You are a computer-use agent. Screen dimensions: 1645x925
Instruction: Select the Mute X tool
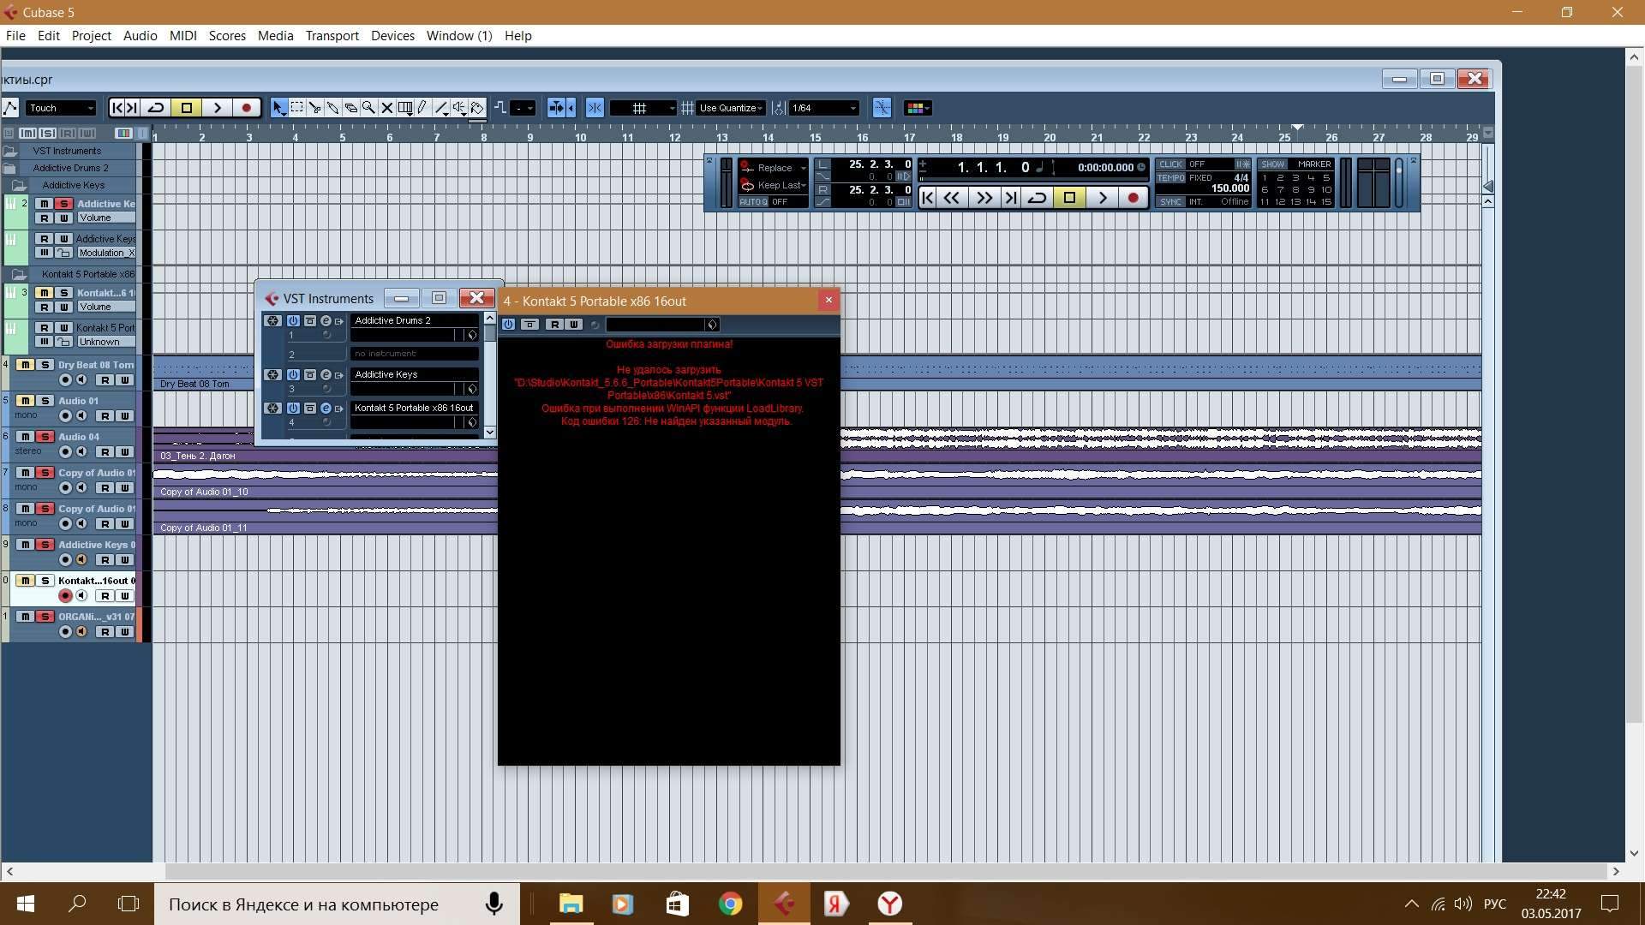coord(386,108)
